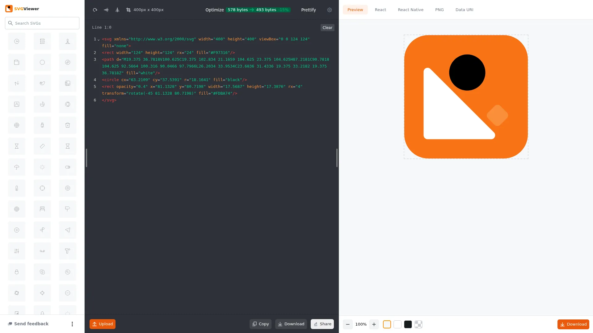
Task: Click the circle element code on line 4
Action: [x=175, y=80]
